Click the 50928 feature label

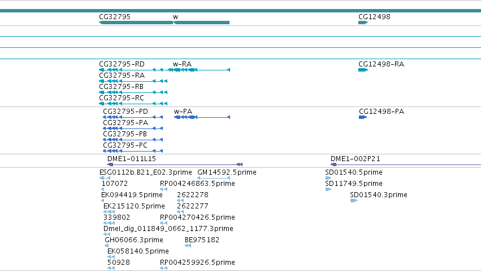[118, 263]
